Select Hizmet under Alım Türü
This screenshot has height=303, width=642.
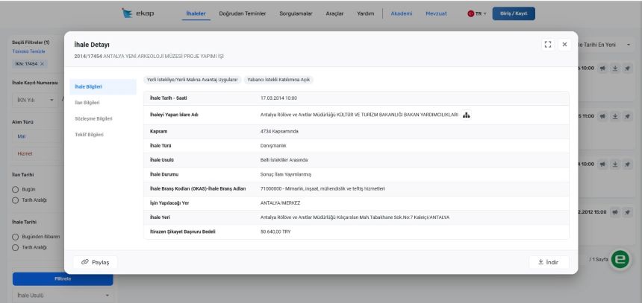(25, 154)
